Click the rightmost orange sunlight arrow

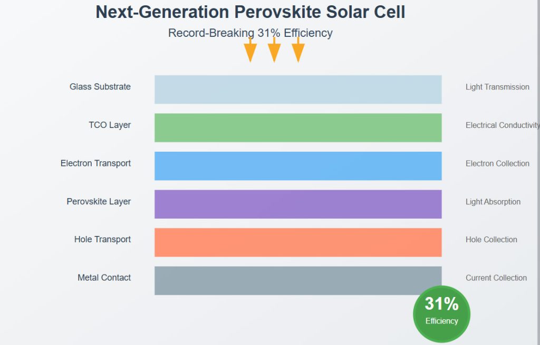click(298, 50)
